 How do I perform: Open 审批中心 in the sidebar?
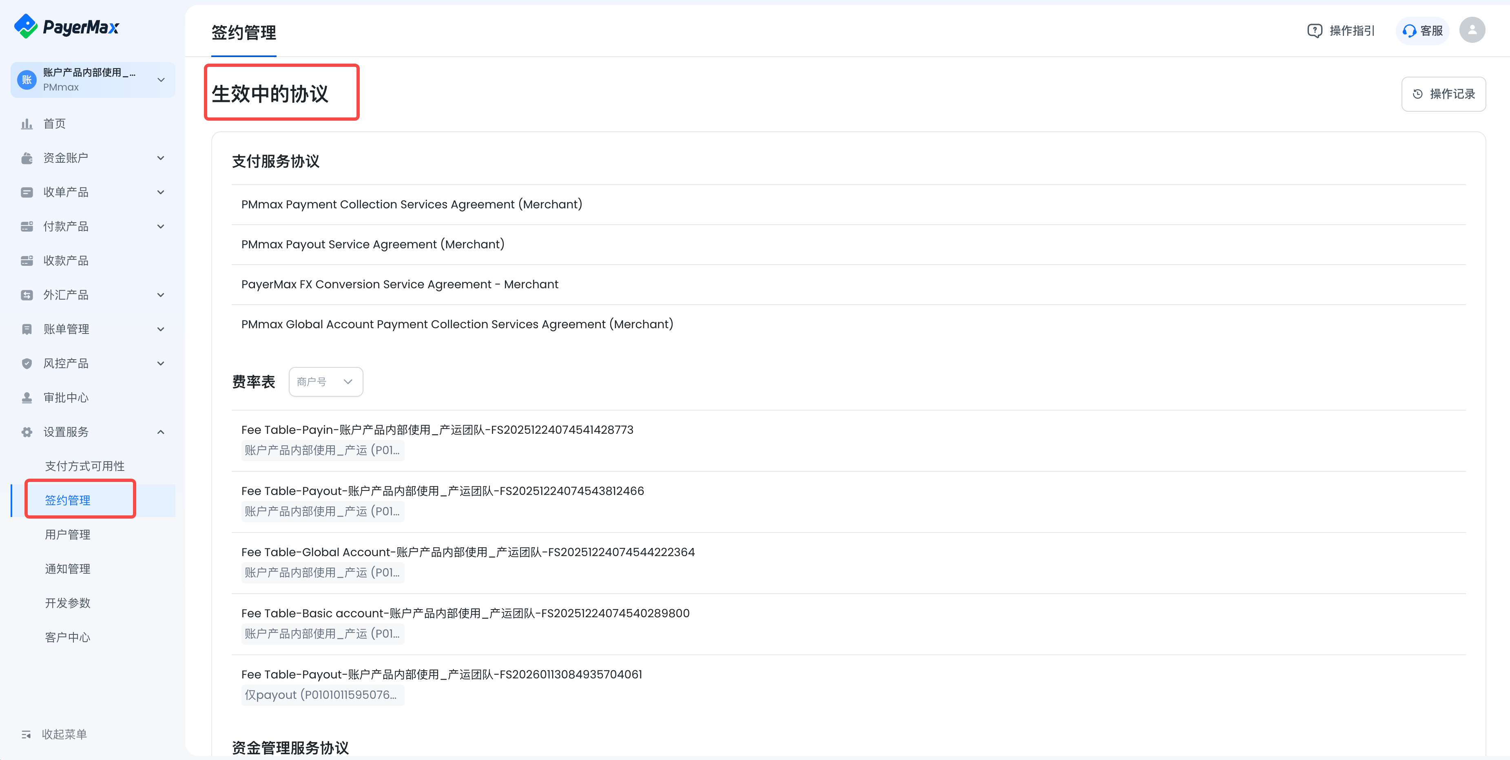pyautogui.click(x=93, y=398)
